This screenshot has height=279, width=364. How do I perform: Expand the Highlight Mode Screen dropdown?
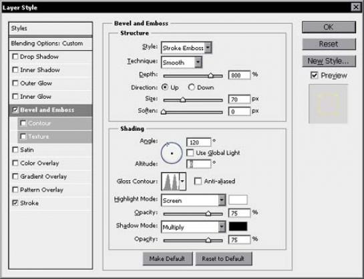194,200
